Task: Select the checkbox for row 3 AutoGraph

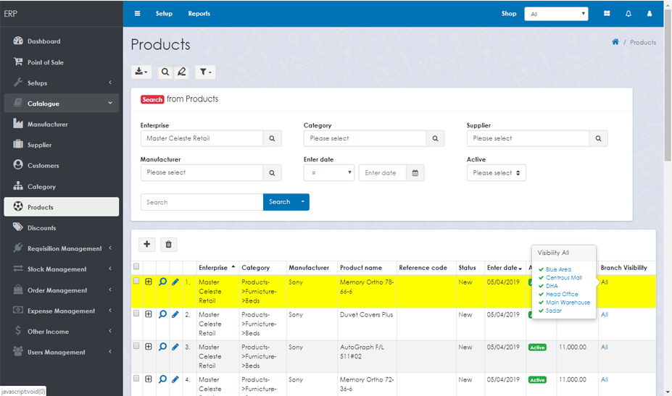Action: pos(136,347)
